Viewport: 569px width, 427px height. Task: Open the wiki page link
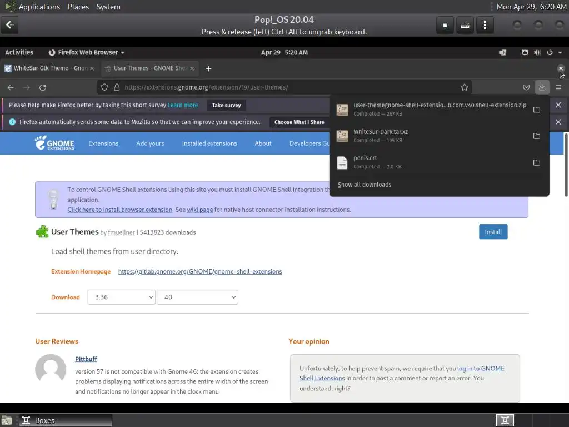[x=200, y=210]
